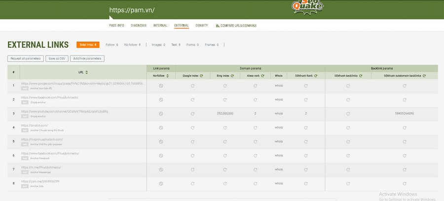Click Request all parameters button
The width and height of the screenshot is (444, 201).
[25, 59]
